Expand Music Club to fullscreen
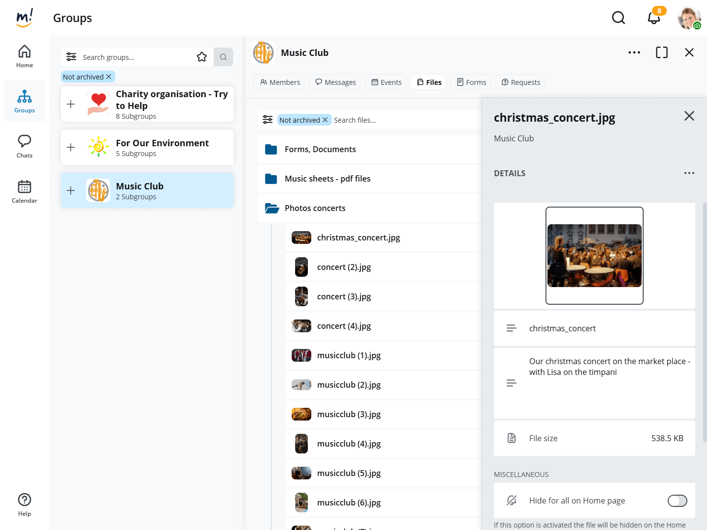The image size is (707, 530). 661,53
